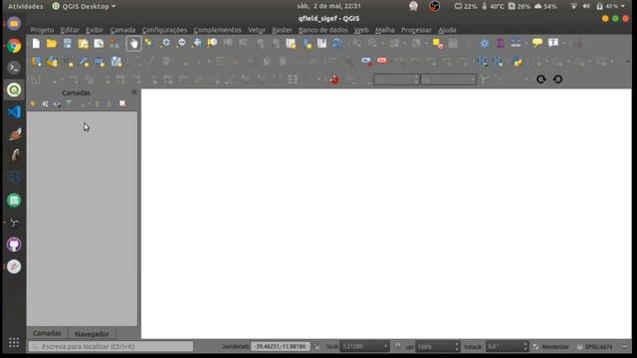The image size is (637, 358).
Task: Open Atividades overview
Action: (x=26, y=6)
